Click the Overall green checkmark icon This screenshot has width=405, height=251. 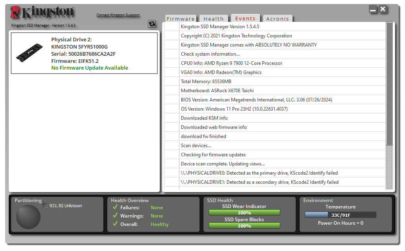click(115, 224)
